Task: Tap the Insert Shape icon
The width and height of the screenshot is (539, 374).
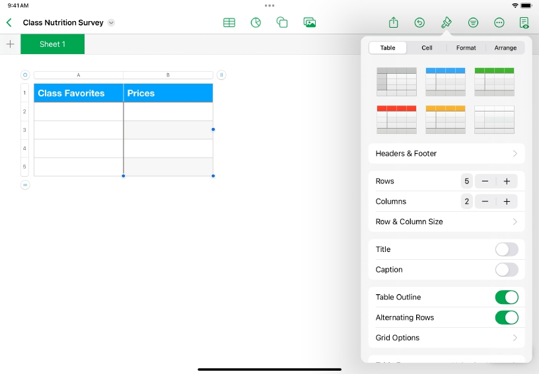Action: click(x=282, y=22)
